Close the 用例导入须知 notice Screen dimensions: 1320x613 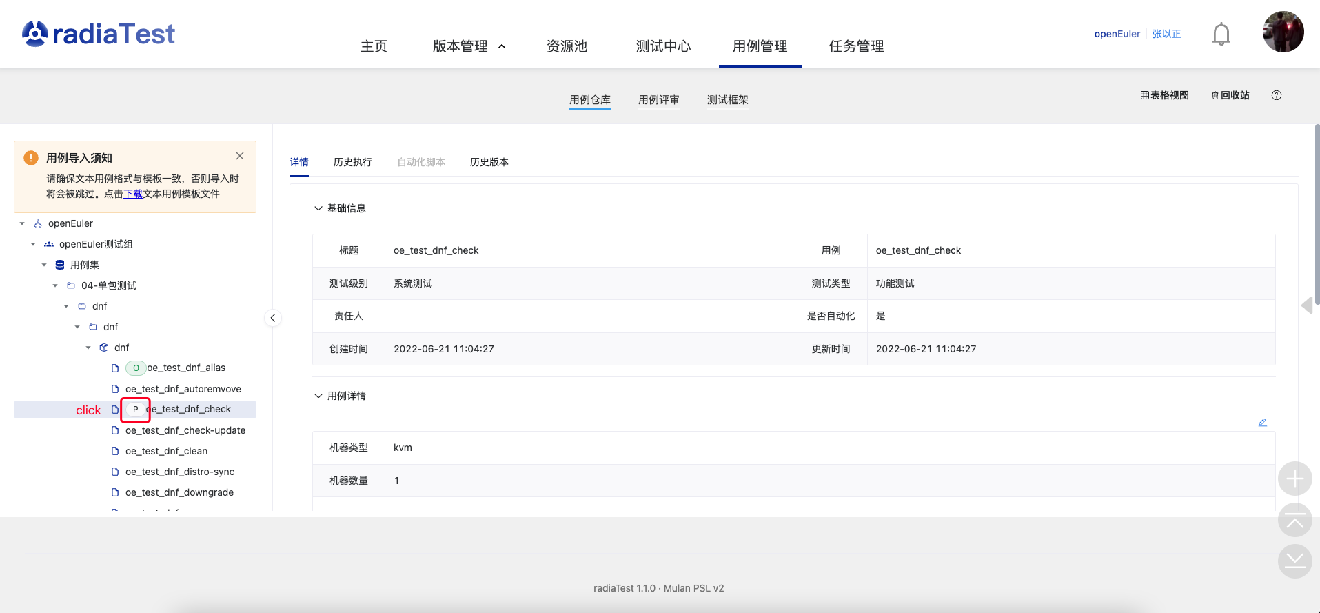pyautogui.click(x=240, y=156)
